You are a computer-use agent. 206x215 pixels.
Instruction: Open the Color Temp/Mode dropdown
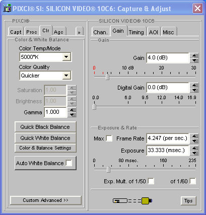66,57
